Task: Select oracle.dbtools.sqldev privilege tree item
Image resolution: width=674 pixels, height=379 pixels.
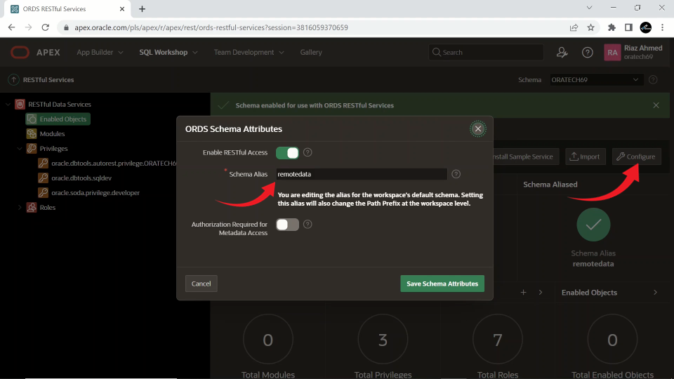Action: [x=81, y=178]
